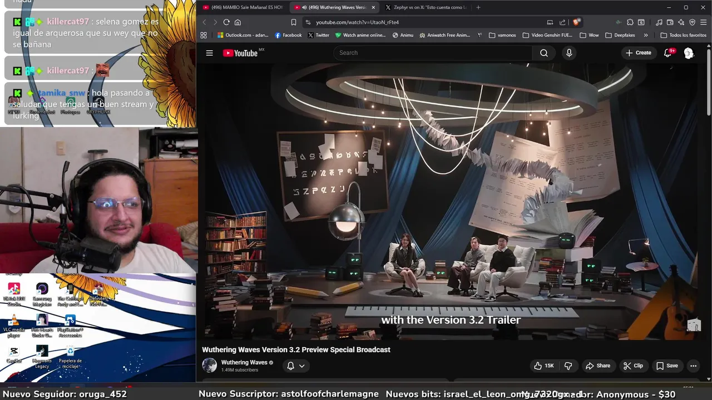Share this page from the address bar
This screenshot has height=400, width=712.
click(562, 22)
